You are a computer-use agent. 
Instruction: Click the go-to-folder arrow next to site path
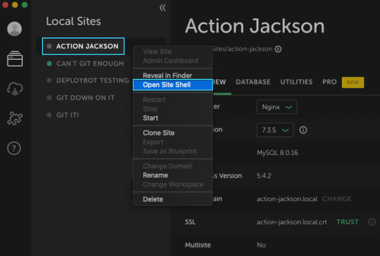pyautogui.click(x=278, y=49)
